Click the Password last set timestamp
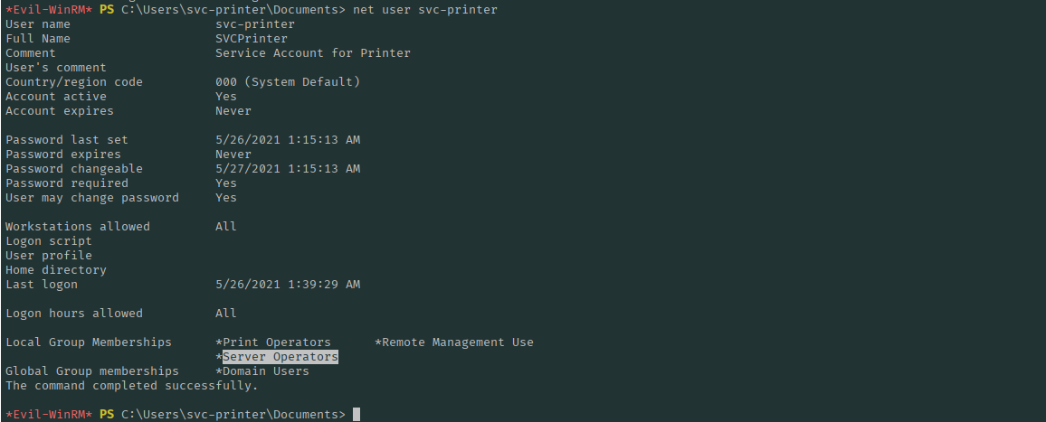Viewport: 1046px width, 422px height. (x=287, y=140)
